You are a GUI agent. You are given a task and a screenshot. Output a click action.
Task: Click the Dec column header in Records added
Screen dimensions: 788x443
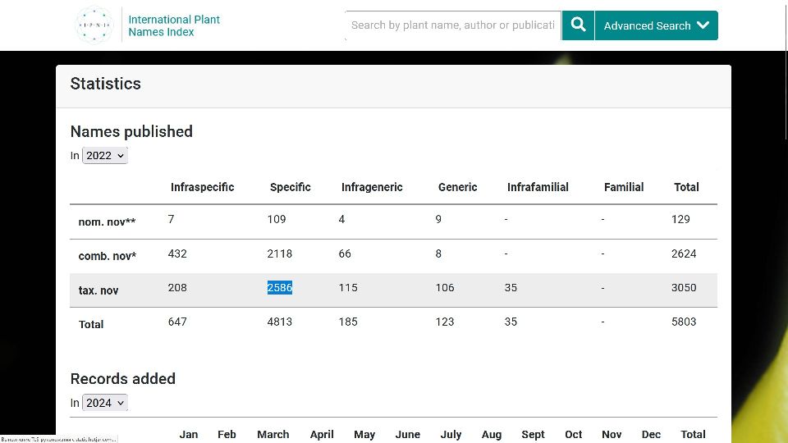651,435
